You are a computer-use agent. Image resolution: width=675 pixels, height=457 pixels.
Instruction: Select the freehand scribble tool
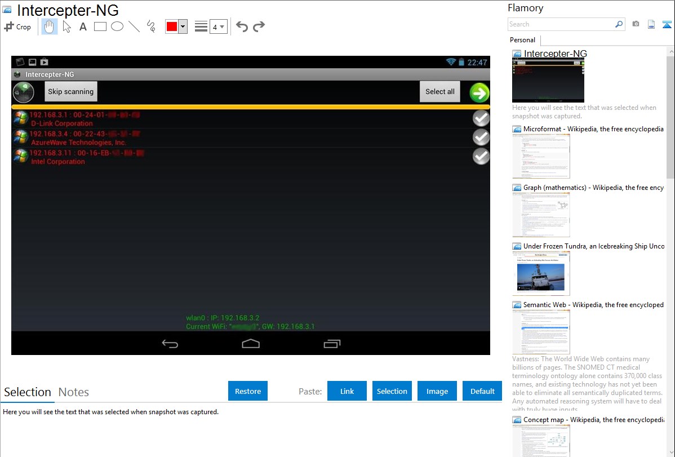[x=151, y=26]
